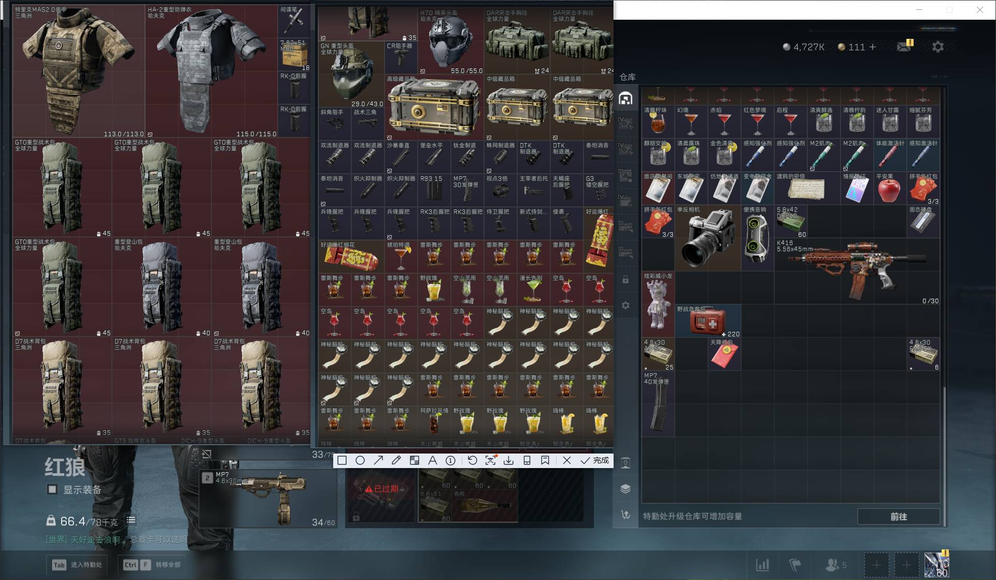Select the MP7 40发弹匣 magazine
996x580 pixels.
(658, 404)
